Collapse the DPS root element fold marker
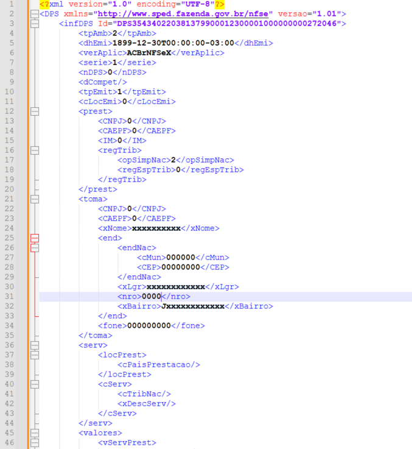 pos(35,14)
